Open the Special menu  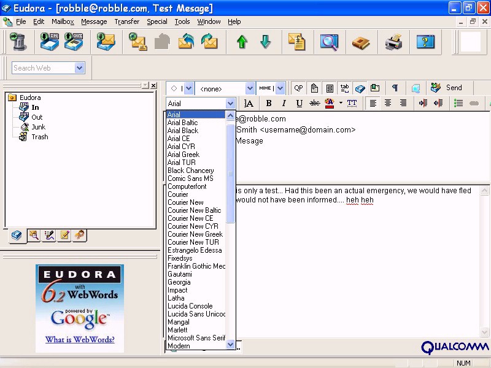pos(157,21)
